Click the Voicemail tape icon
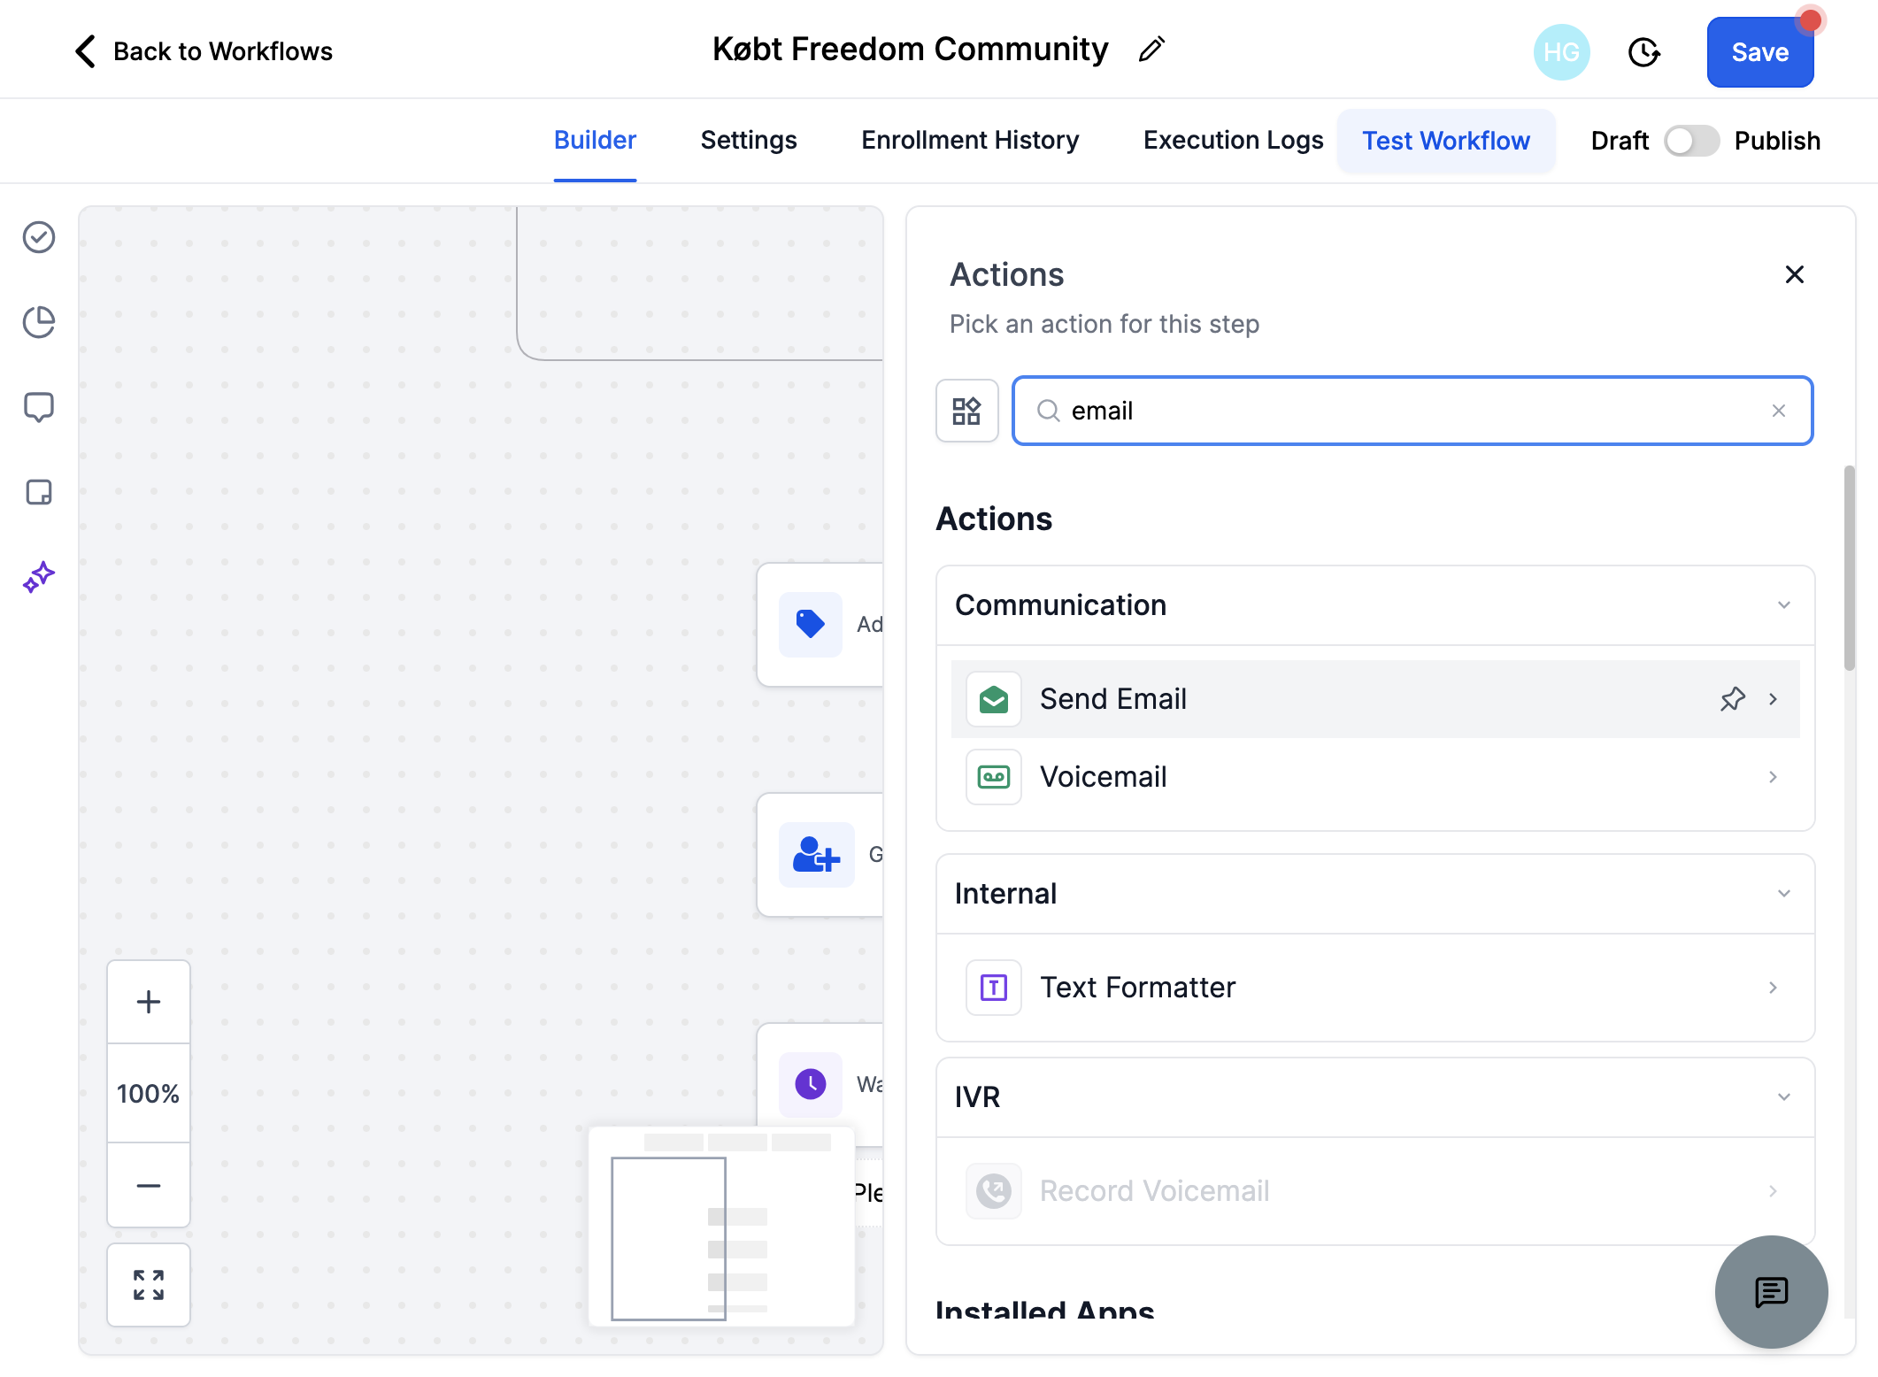The height and width of the screenshot is (1377, 1878). 994,777
